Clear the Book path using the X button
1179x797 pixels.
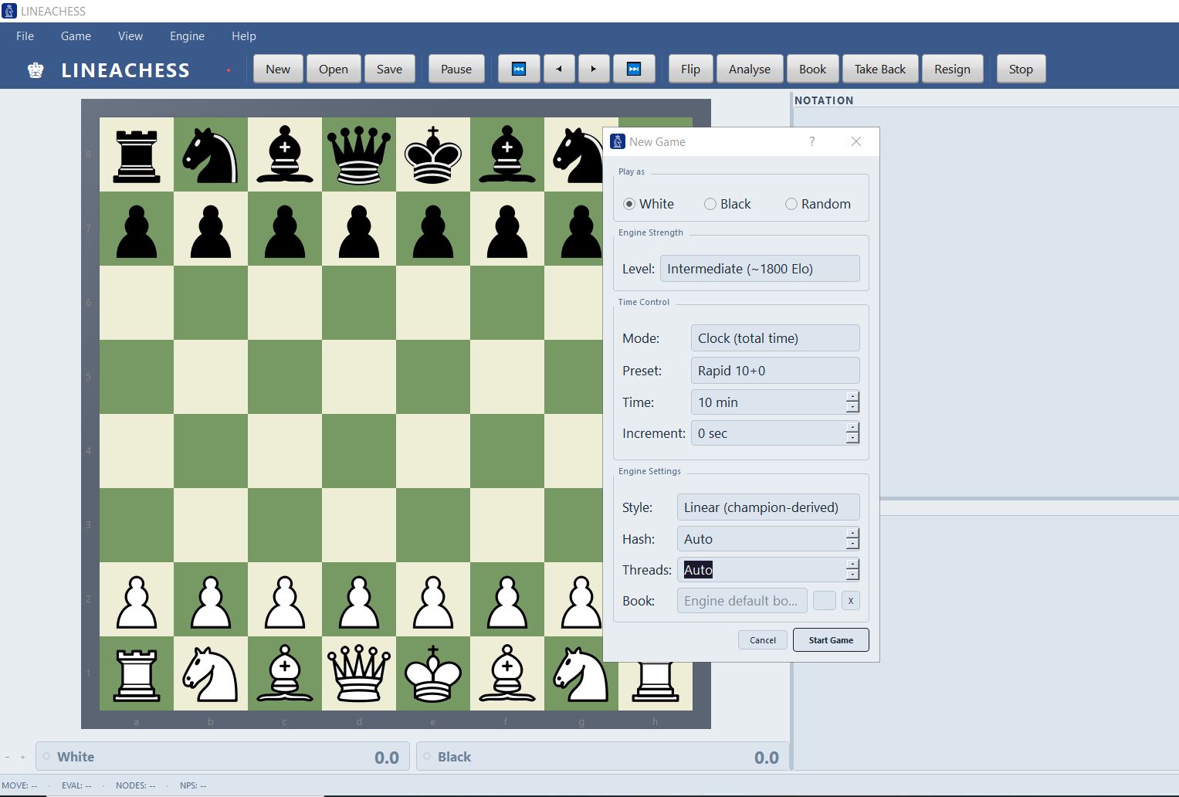coord(850,600)
